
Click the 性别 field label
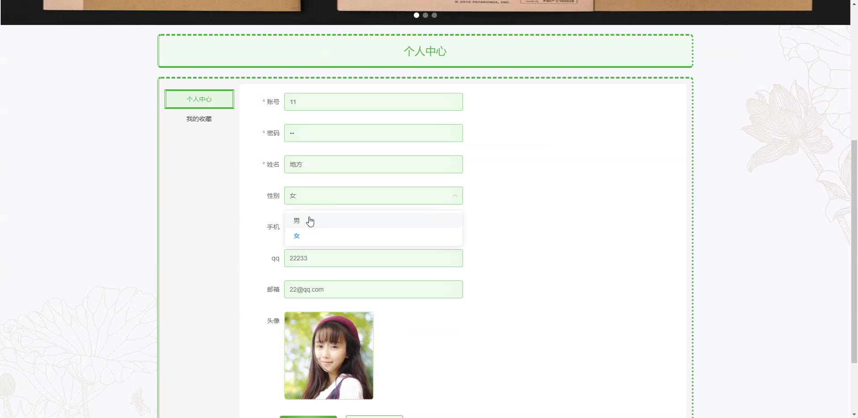(273, 196)
